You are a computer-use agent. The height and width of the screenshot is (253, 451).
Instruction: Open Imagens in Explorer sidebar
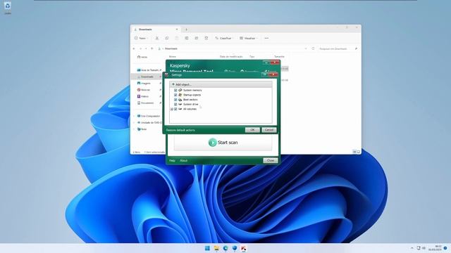(x=144, y=83)
